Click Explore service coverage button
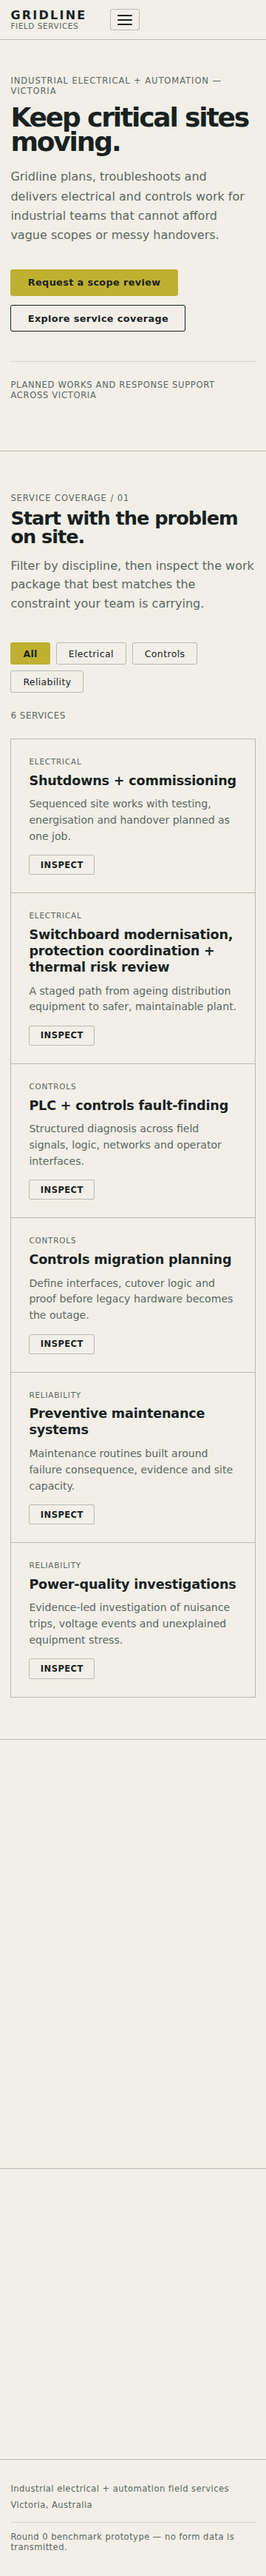The image size is (266, 2576). [x=98, y=318]
